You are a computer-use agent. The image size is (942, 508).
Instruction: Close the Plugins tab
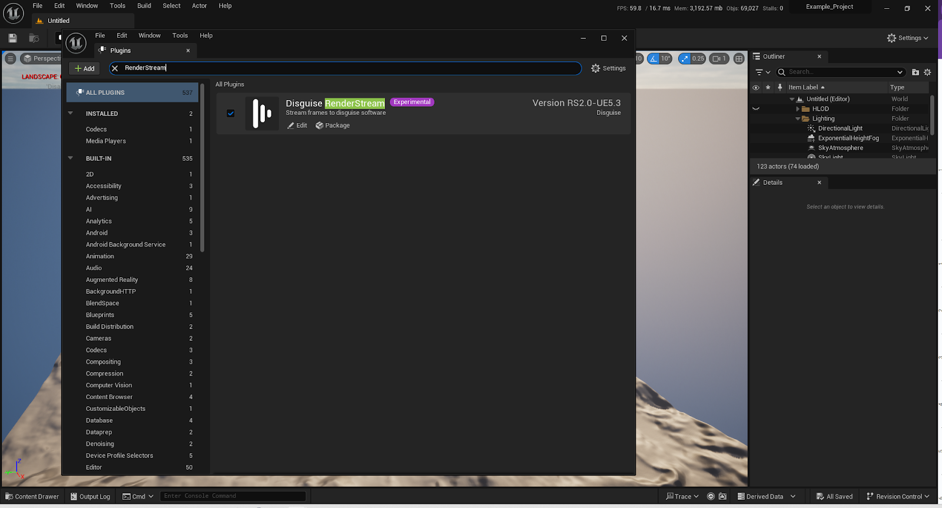tap(188, 51)
